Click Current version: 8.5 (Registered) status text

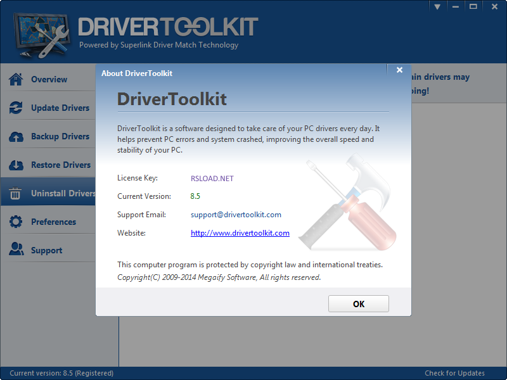(61, 373)
